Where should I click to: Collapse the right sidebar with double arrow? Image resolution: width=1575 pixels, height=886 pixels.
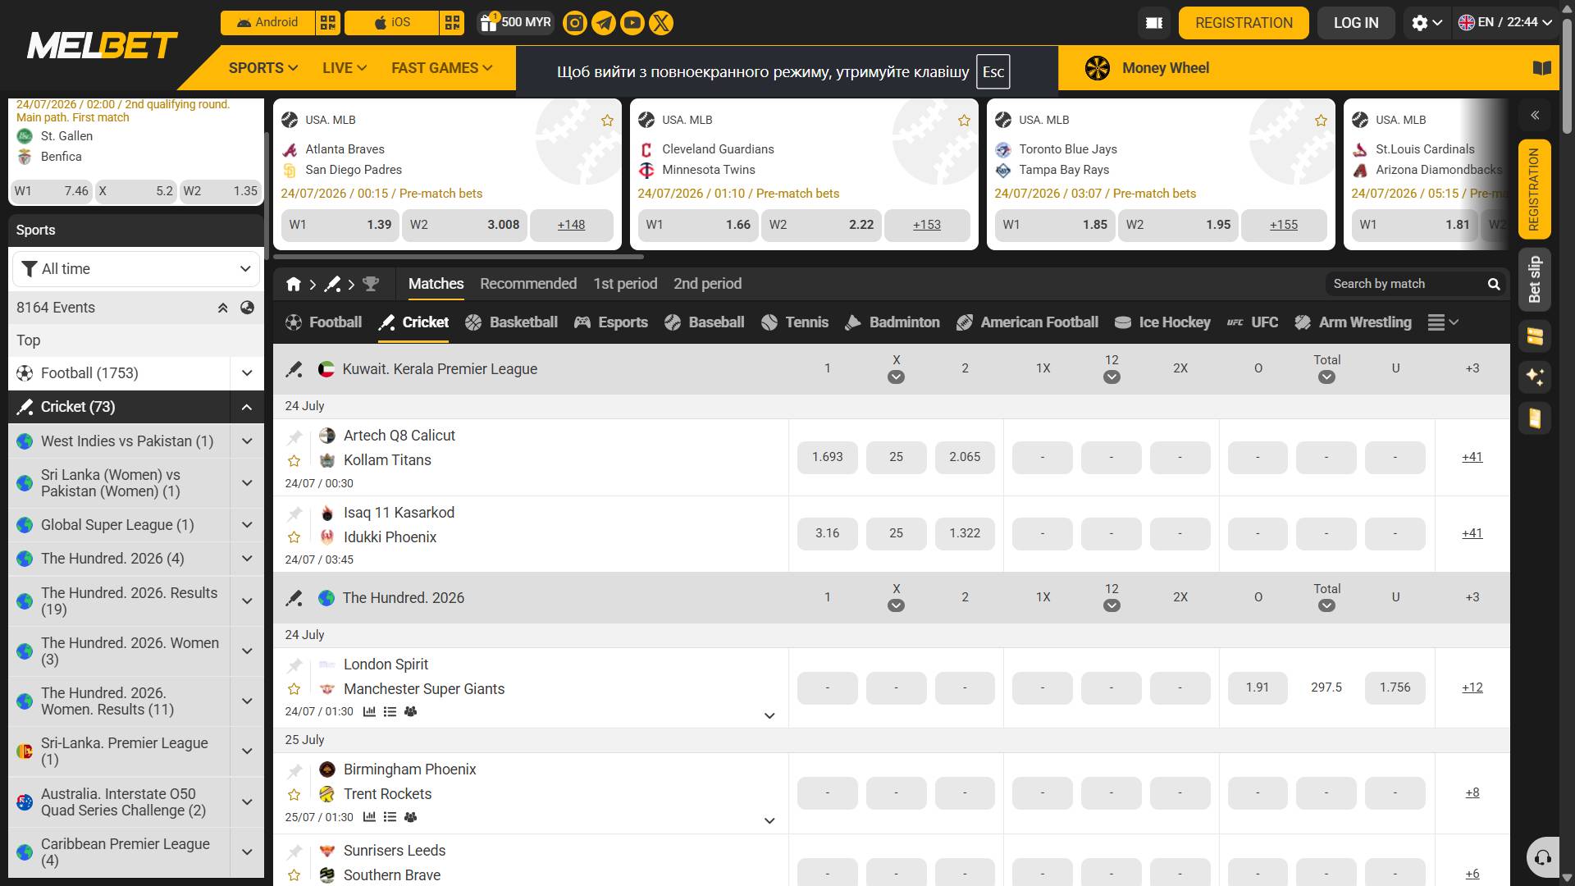click(x=1535, y=115)
